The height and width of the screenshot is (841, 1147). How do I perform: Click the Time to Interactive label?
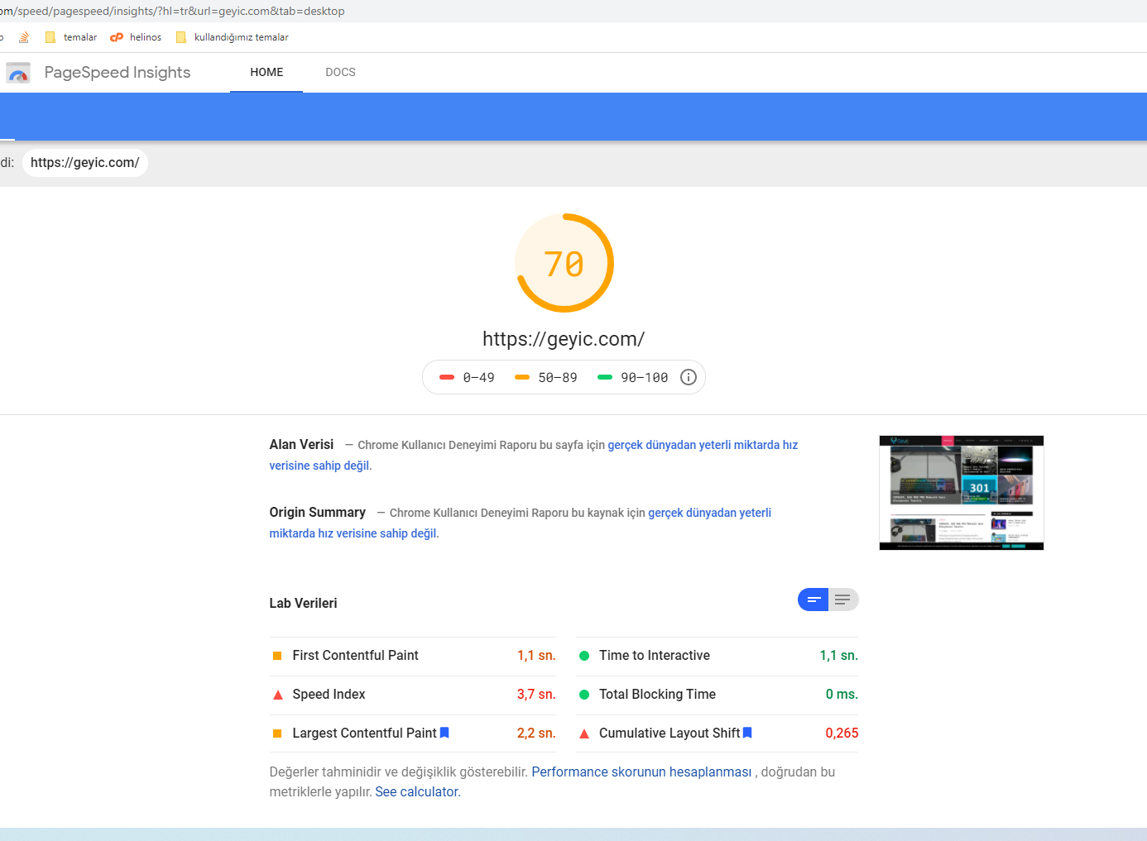[655, 656]
